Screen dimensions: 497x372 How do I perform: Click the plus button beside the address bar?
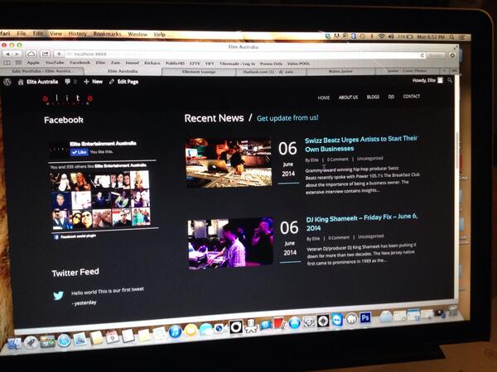[x=59, y=54]
